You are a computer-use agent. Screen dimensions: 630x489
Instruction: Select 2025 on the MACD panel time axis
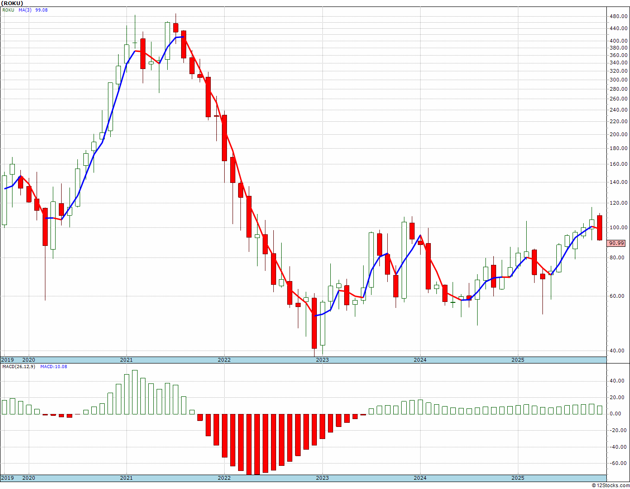point(518,478)
